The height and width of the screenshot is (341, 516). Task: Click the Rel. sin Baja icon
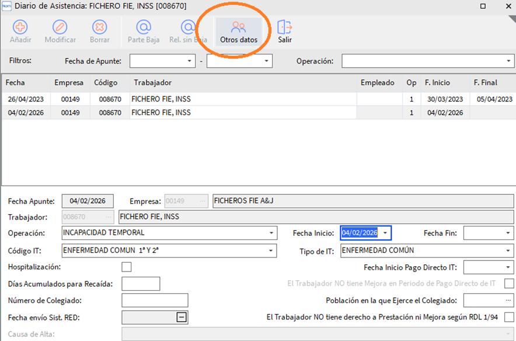pos(188,27)
